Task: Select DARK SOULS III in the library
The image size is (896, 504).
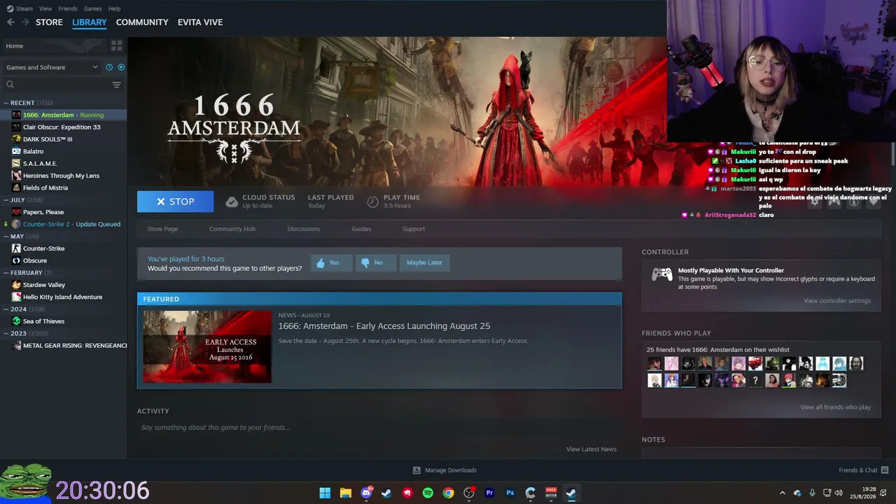Action: pyautogui.click(x=48, y=139)
